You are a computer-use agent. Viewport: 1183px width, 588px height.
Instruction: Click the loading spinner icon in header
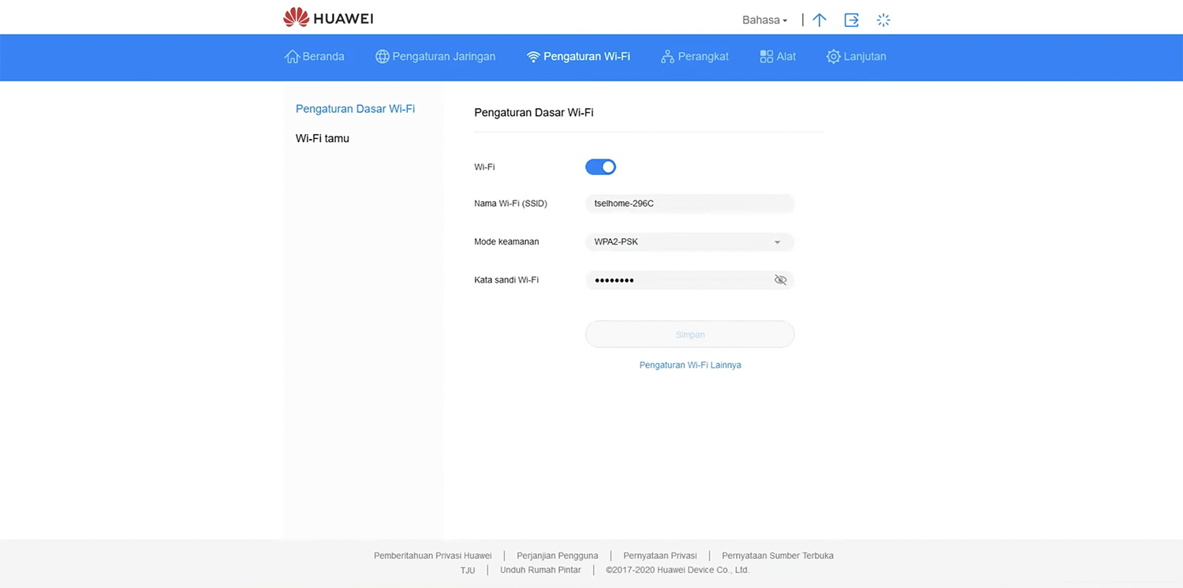pyautogui.click(x=883, y=20)
